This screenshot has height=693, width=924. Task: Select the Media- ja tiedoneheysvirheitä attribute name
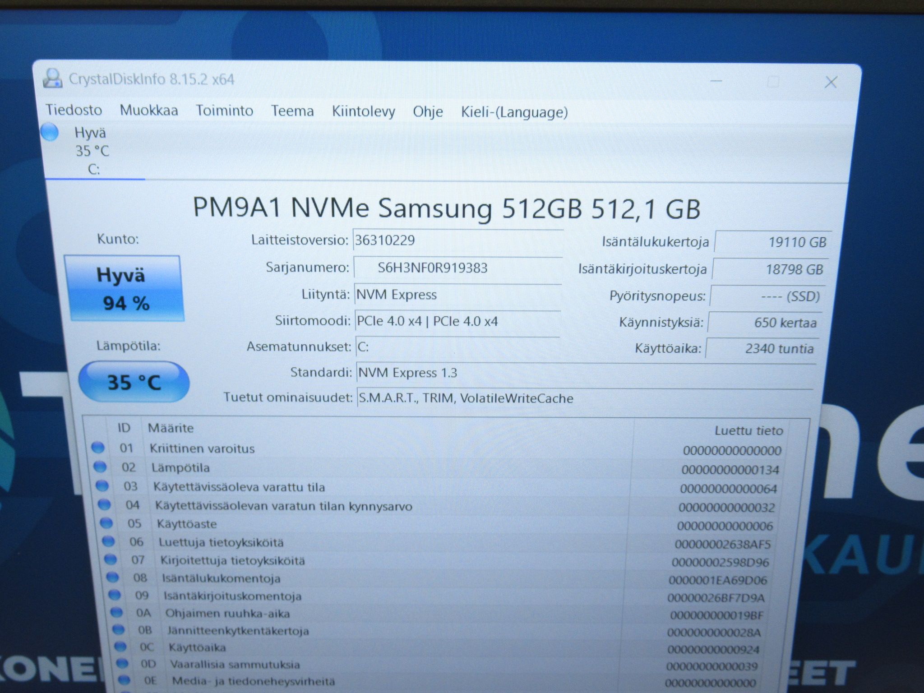(x=254, y=681)
